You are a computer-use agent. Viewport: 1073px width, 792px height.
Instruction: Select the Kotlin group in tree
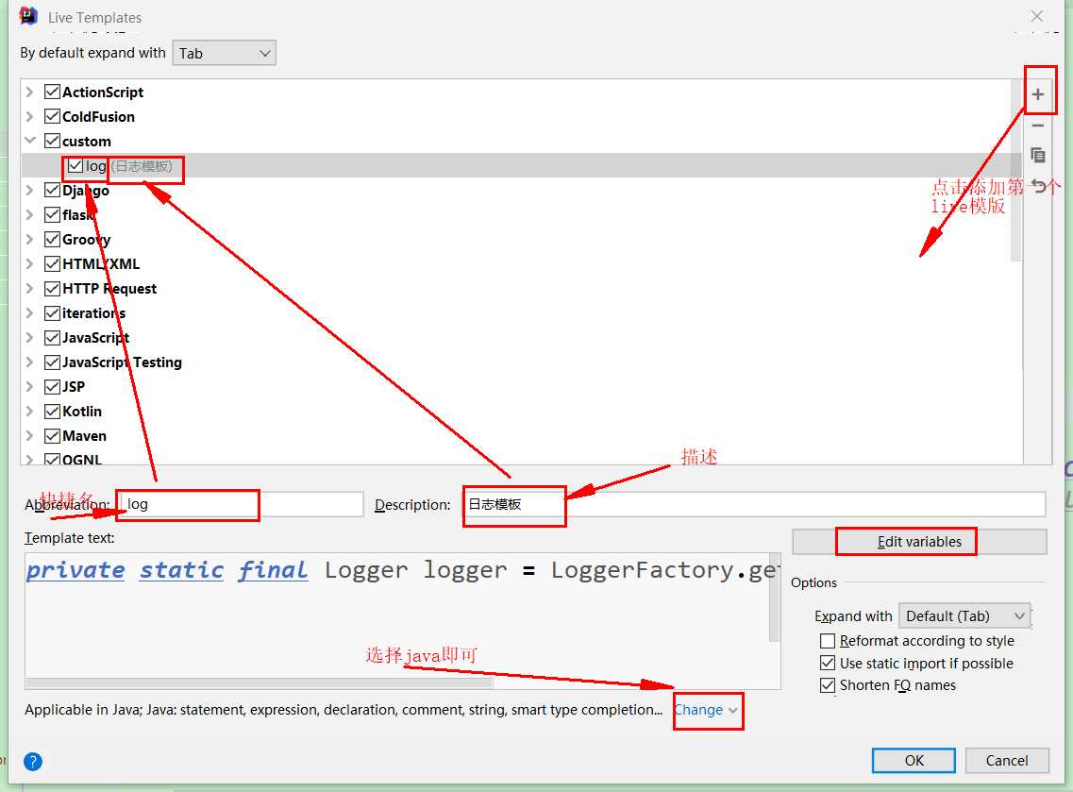(x=82, y=412)
